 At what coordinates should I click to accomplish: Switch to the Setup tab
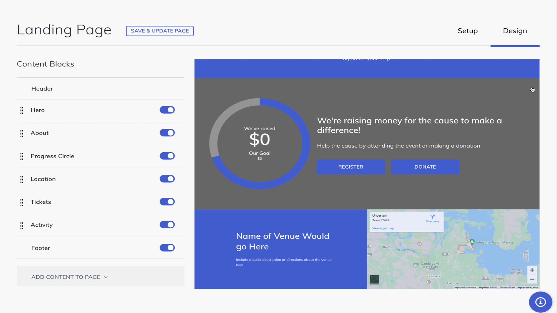click(x=468, y=31)
